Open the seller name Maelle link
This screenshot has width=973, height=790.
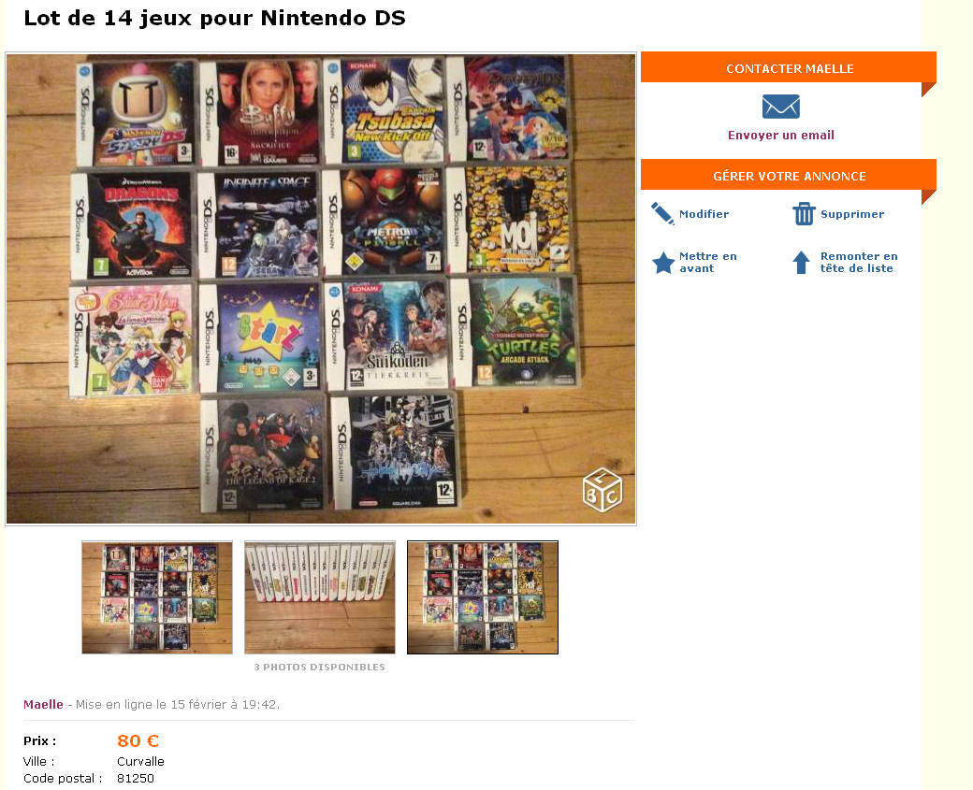(43, 704)
